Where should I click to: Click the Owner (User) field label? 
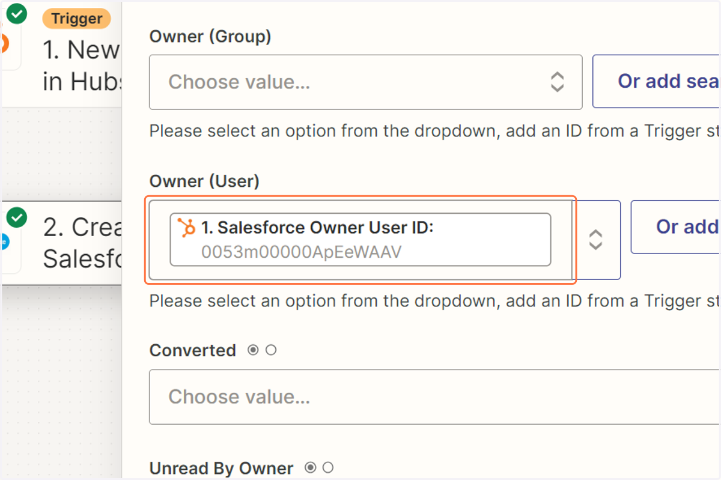[204, 181]
